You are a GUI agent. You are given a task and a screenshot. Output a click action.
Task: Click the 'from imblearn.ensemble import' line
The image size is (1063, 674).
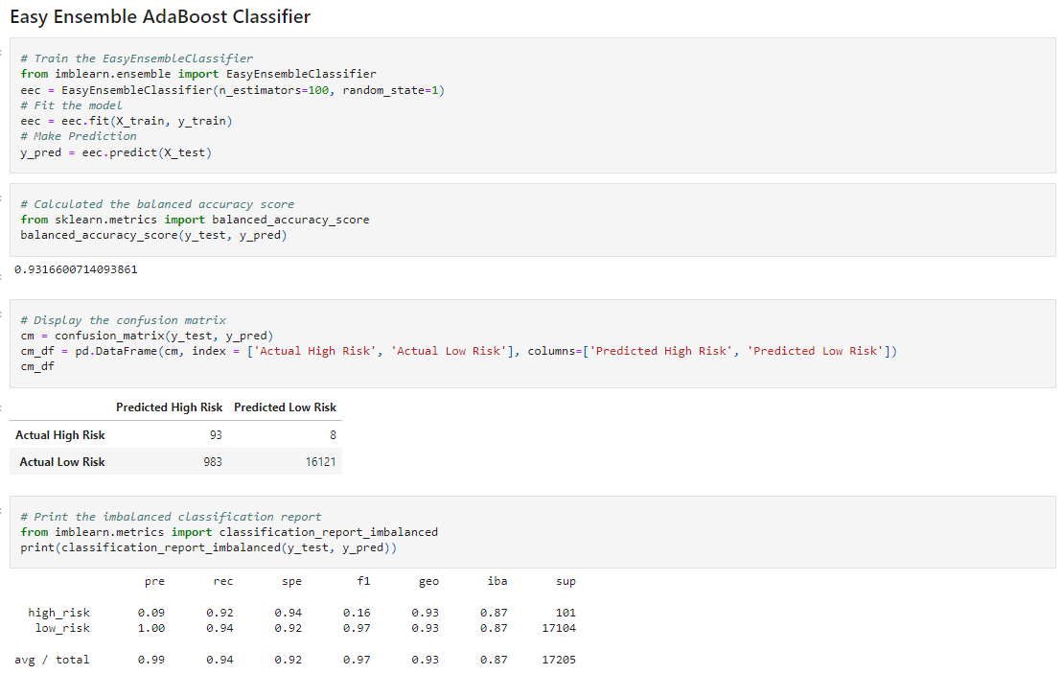tap(198, 74)
